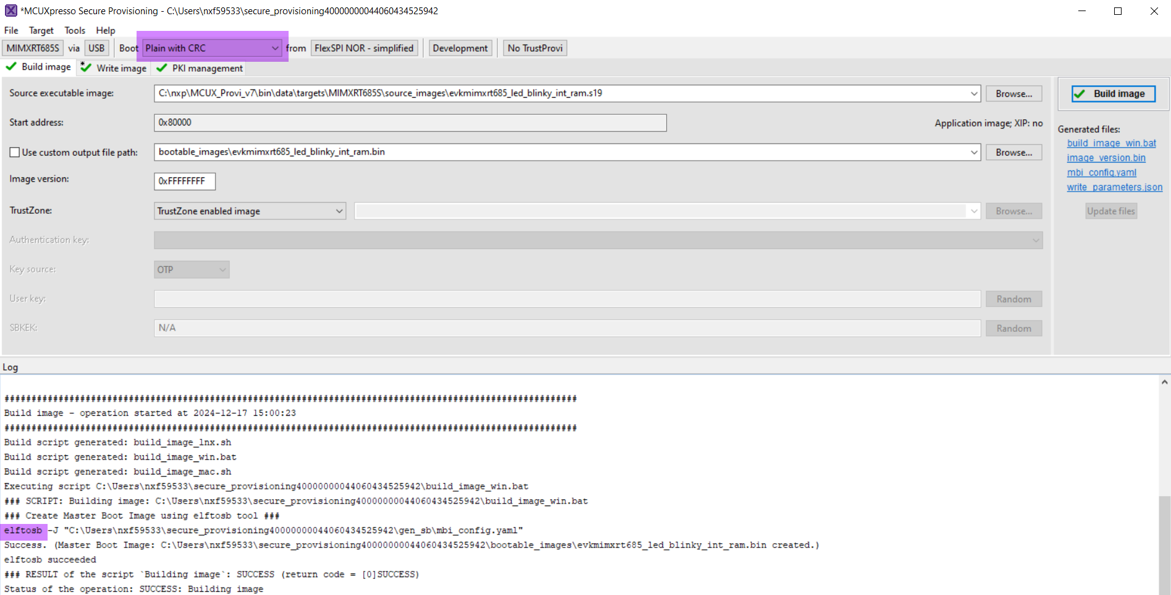The image size is (1171, 595).
Task: Click the green check icon on Build image tab
Action: [x=11, y=67]
